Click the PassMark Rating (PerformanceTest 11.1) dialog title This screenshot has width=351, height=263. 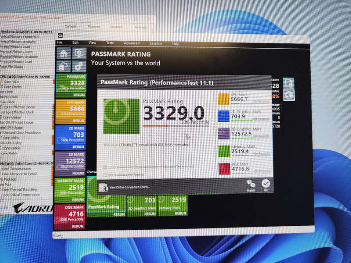click(157, 83)
